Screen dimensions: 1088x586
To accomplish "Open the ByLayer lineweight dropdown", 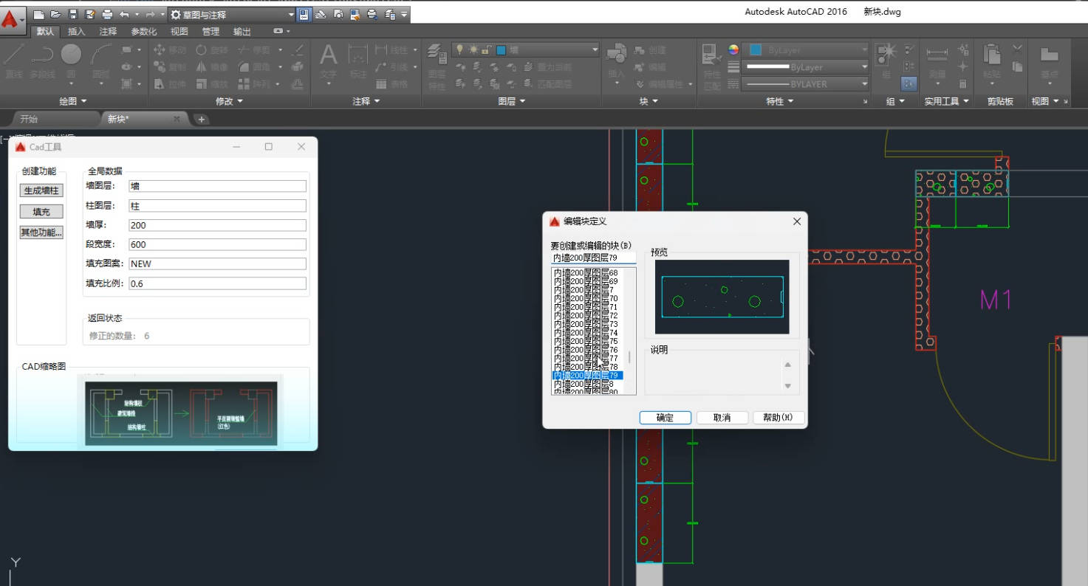I will pyautogui.click(x=805, y=67).
